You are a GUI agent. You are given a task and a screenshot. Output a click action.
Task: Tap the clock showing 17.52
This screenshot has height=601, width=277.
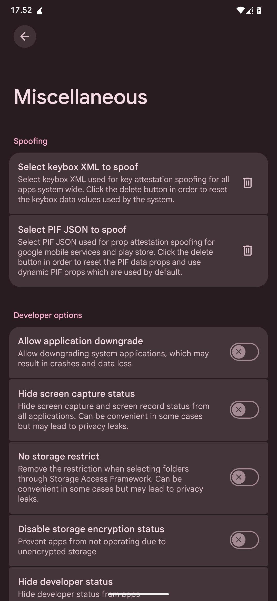pyautogui.click(x=21, y=10)
